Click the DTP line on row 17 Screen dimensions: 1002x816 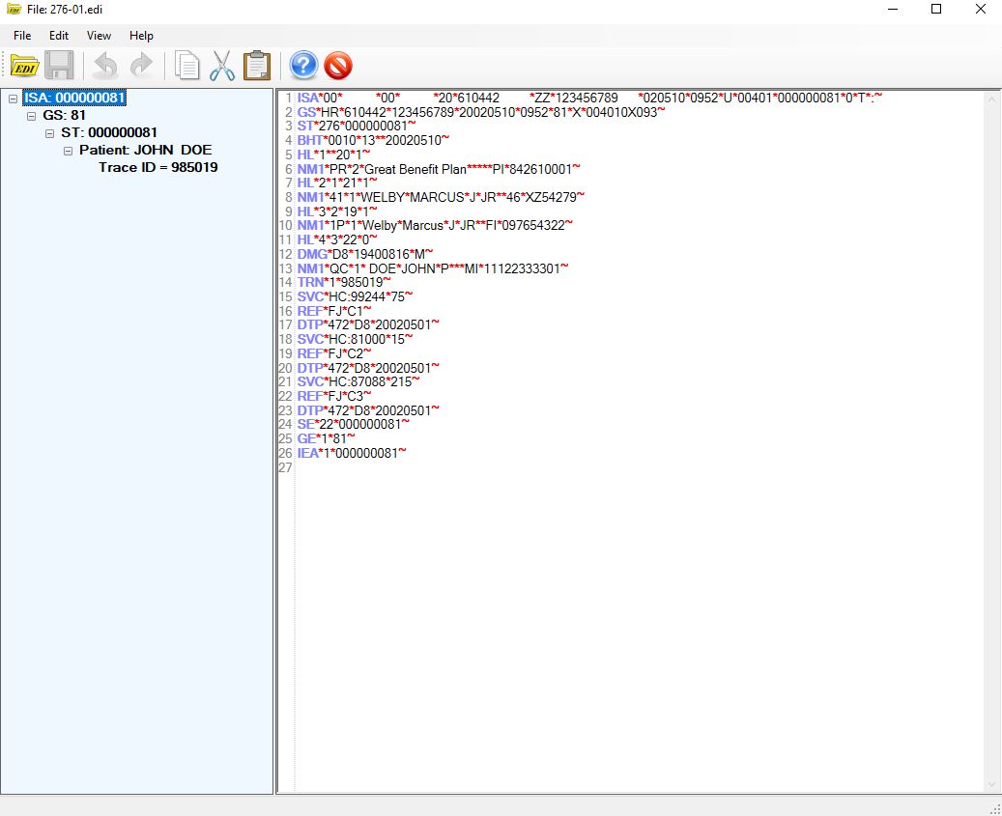[x=369, y=325]
